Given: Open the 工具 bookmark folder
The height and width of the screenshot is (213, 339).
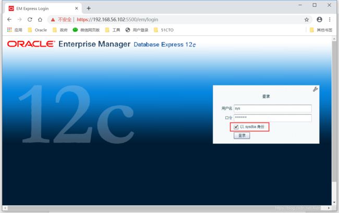Looking at the screenshot, I should 113,30.
